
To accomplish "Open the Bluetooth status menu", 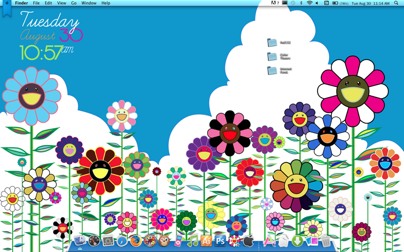I will click(x=301, y=3).
